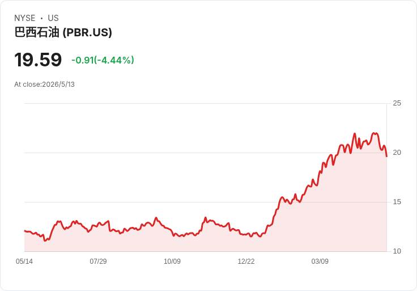Click the stock title 巴西石油 (PBR.US)
The height and width of the screenshot is (291, 417).
(x=63, y=32)
